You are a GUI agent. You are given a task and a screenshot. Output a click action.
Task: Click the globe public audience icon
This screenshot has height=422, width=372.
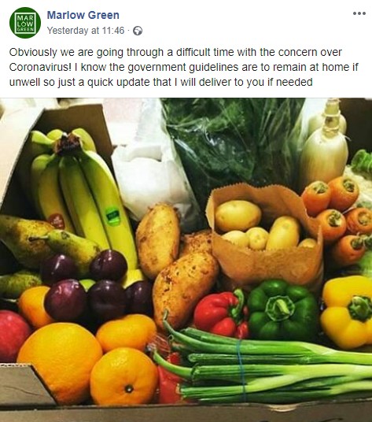[x=138, y=31]
